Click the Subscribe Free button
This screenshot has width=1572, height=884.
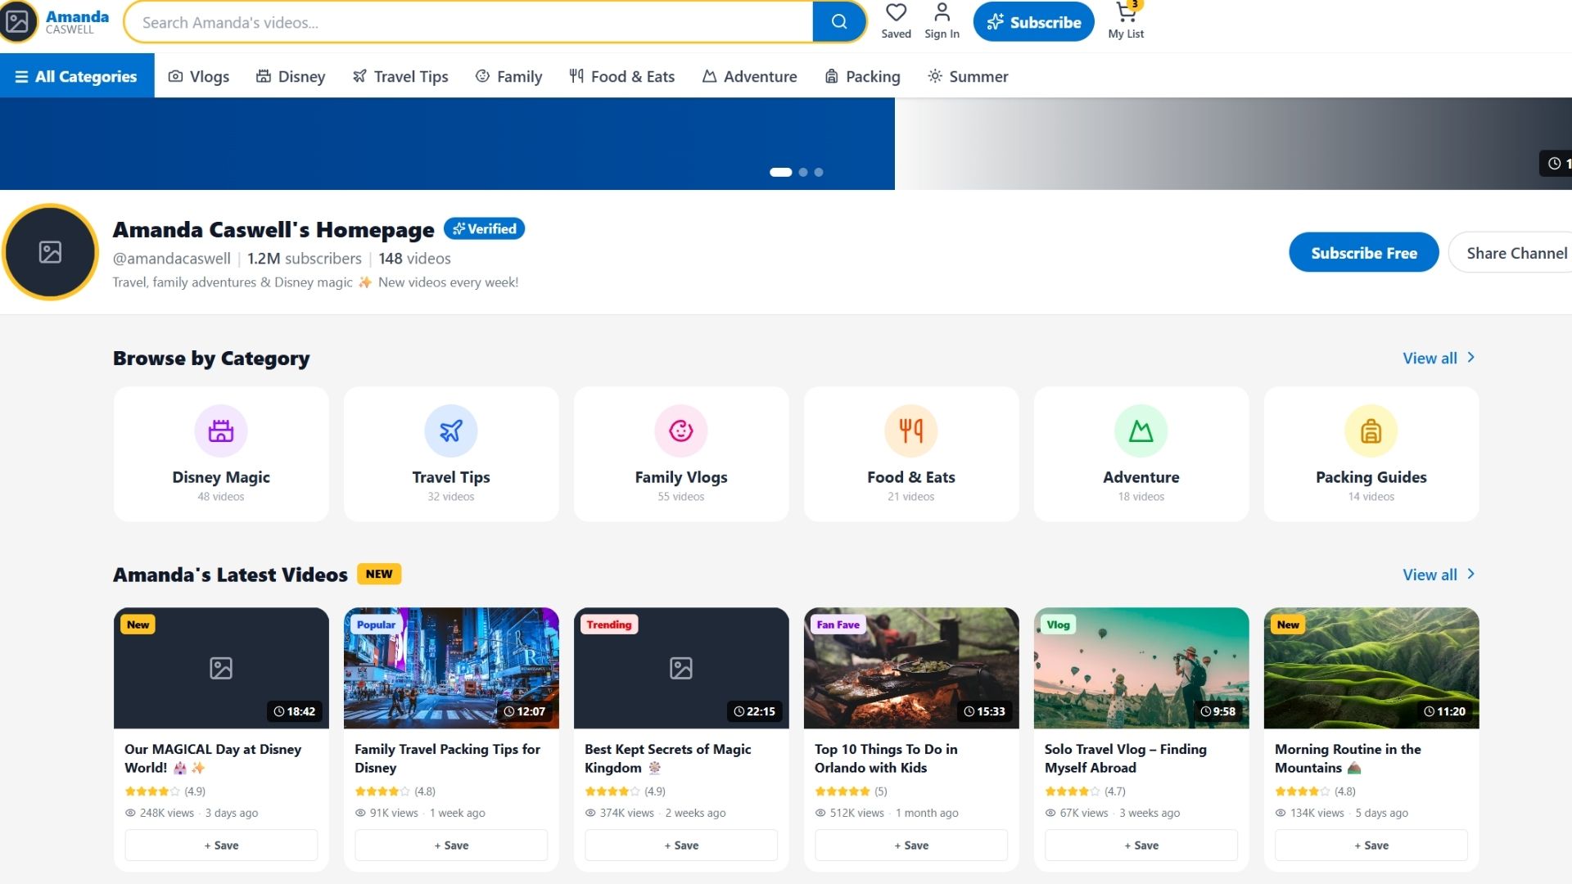1363,252
